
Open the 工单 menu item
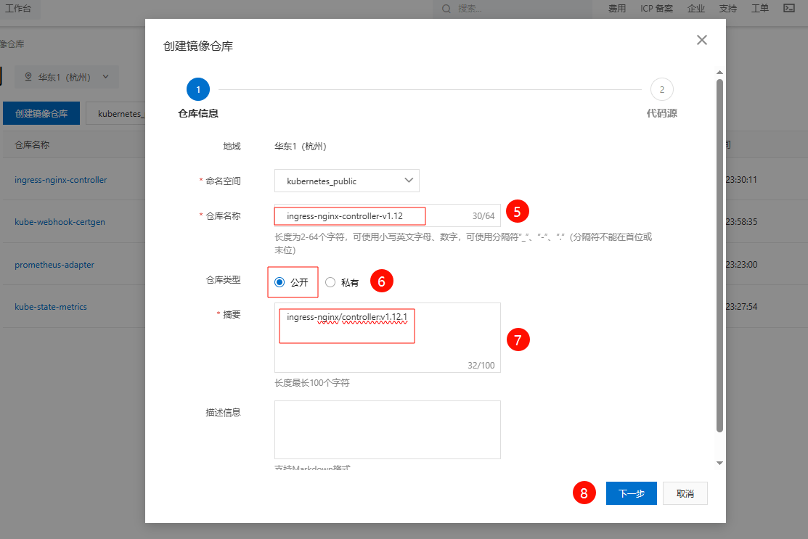tap(759, 9)
